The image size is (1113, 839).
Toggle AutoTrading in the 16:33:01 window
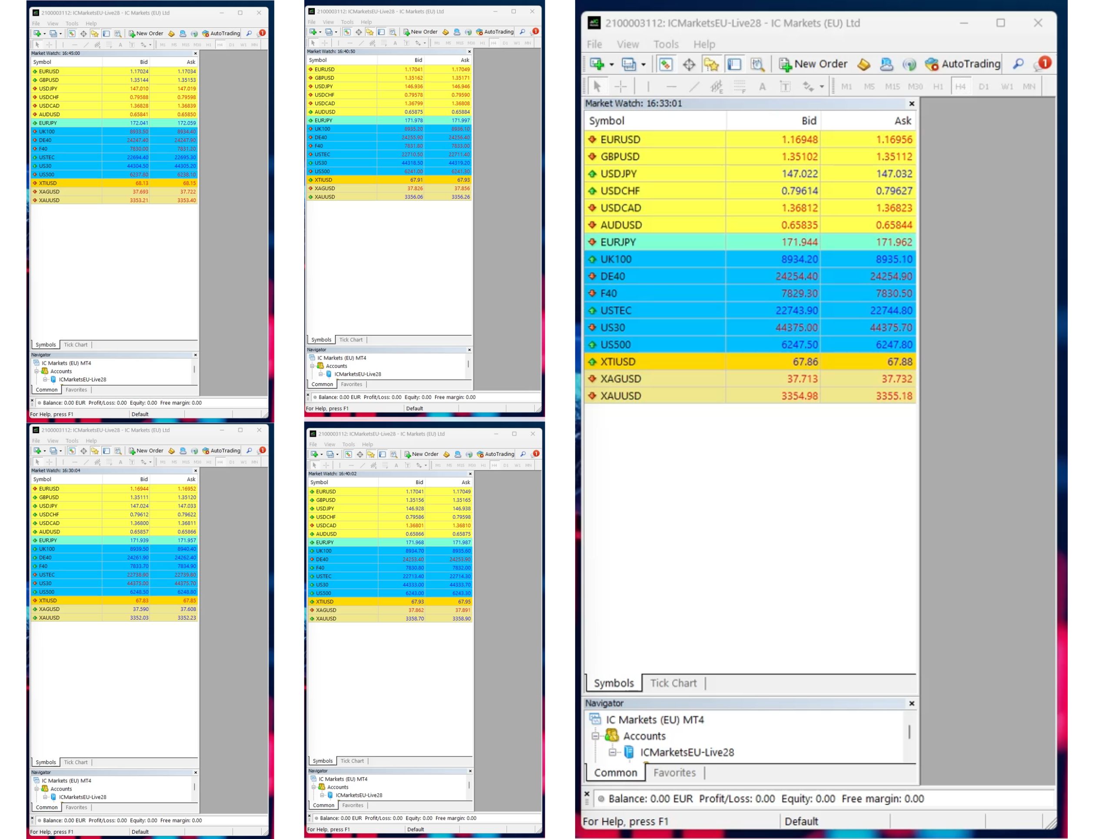tap(963, 64)
